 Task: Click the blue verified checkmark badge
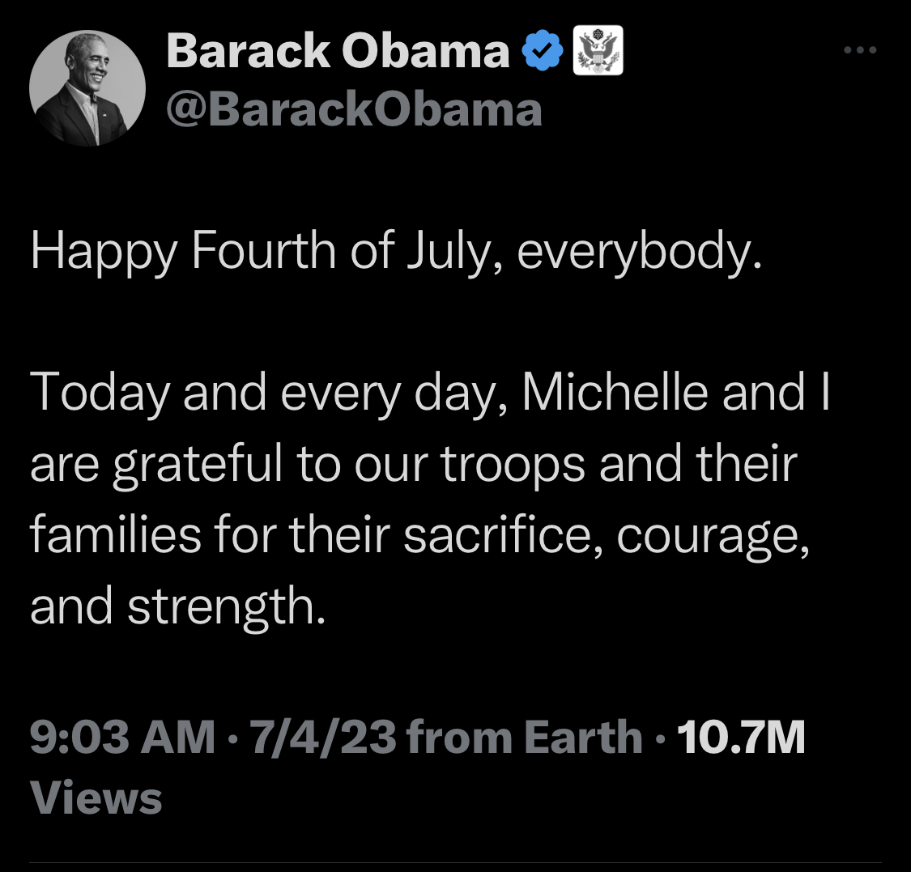click(543, 51)
